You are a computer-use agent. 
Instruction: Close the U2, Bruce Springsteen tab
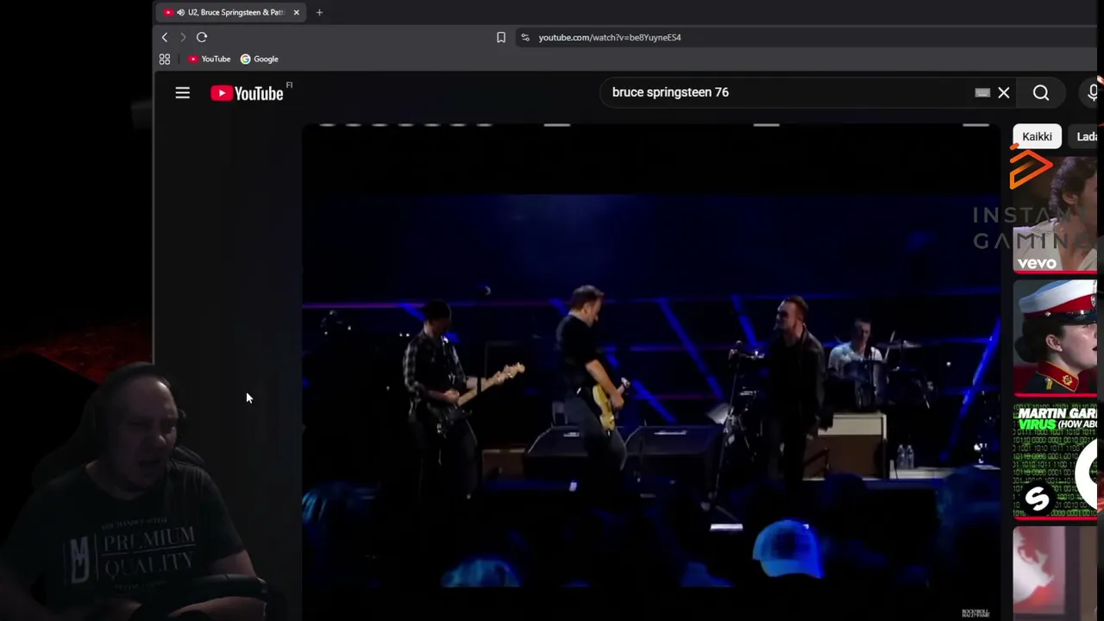(297, 12)
